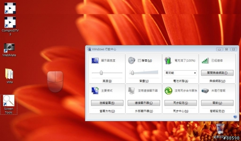The image size is (241, 141).
Task: Click the 電充滿了(100%) battery text
Action: [x=185, y=61]
